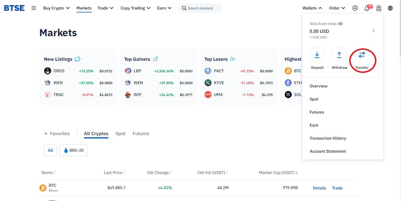Sort table by Market Cap (USDT)
This screenshot has width=401, height=201.
click(278, 173)
